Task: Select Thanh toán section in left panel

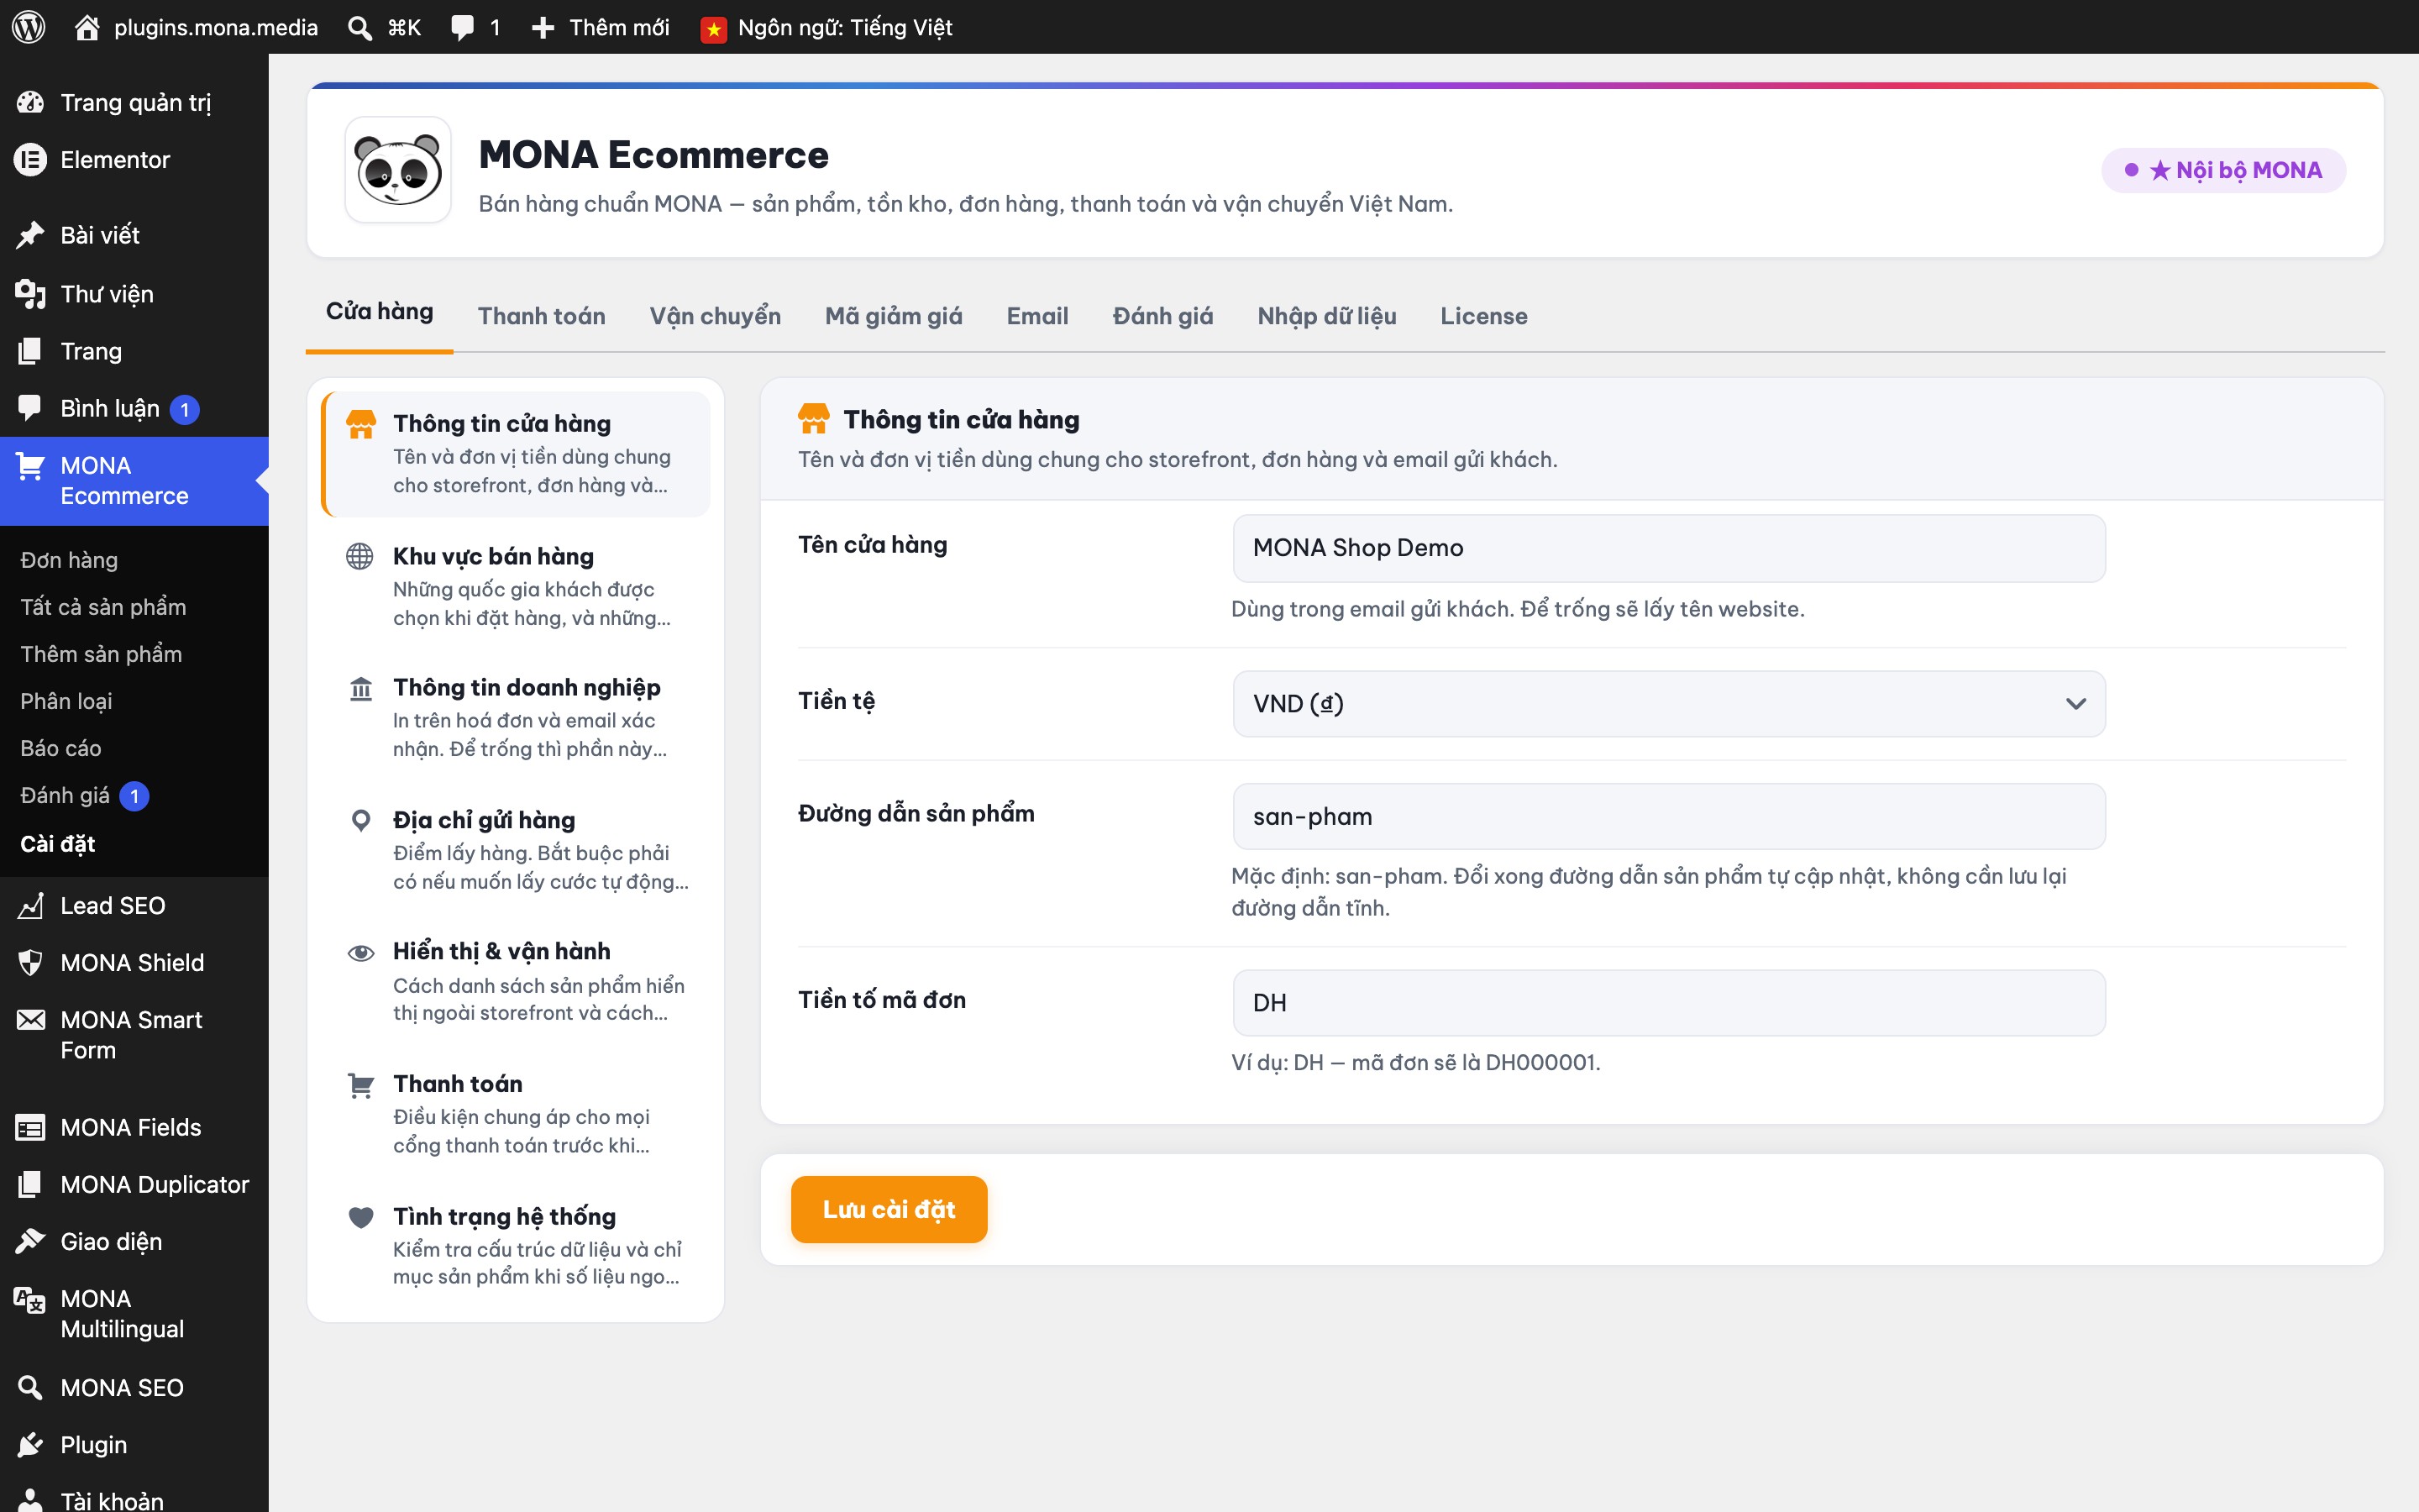Action: [516, 1114]
